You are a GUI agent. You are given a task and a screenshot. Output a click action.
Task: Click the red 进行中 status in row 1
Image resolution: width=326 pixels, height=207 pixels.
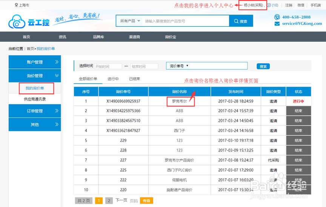click(x=298, y=101)
